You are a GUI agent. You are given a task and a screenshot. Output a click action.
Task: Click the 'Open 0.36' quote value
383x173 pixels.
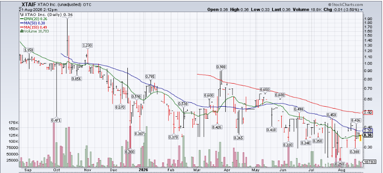[x=218, y=10]
